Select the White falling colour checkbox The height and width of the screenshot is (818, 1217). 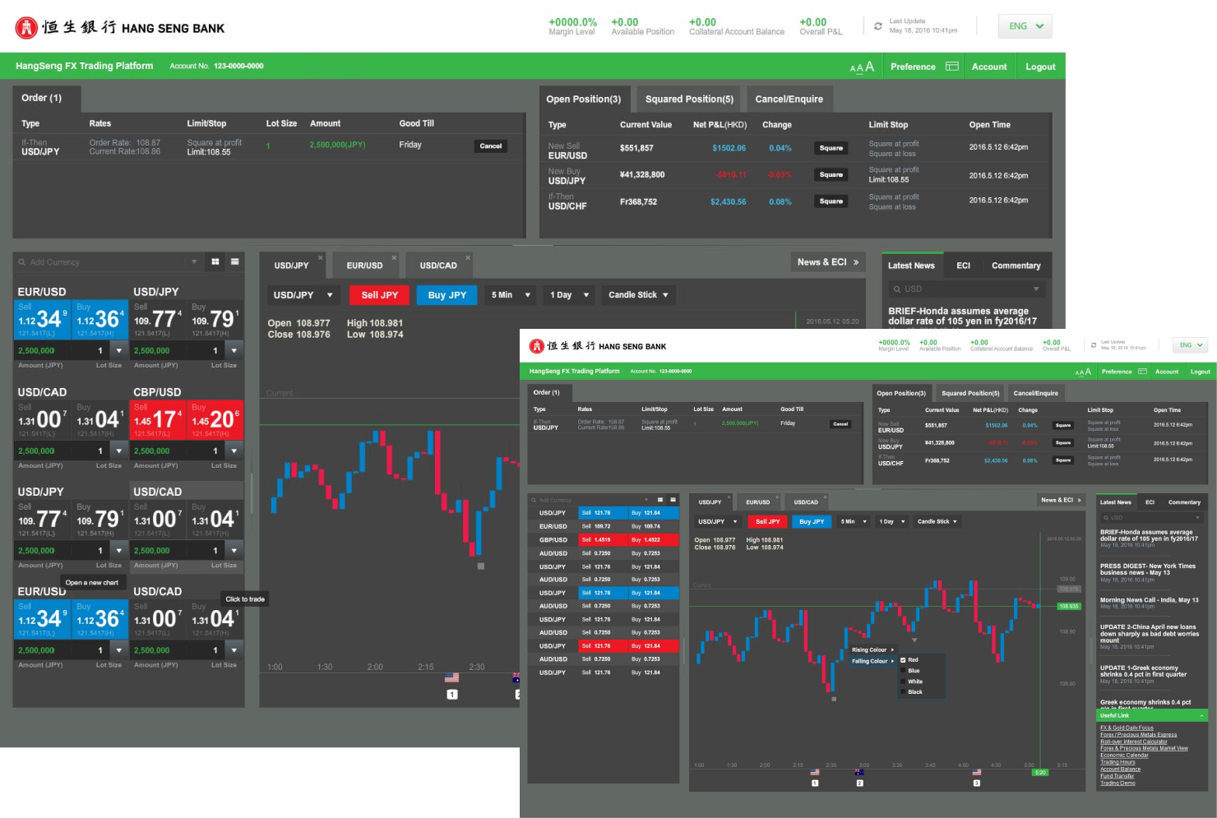[x=903, y=682]
